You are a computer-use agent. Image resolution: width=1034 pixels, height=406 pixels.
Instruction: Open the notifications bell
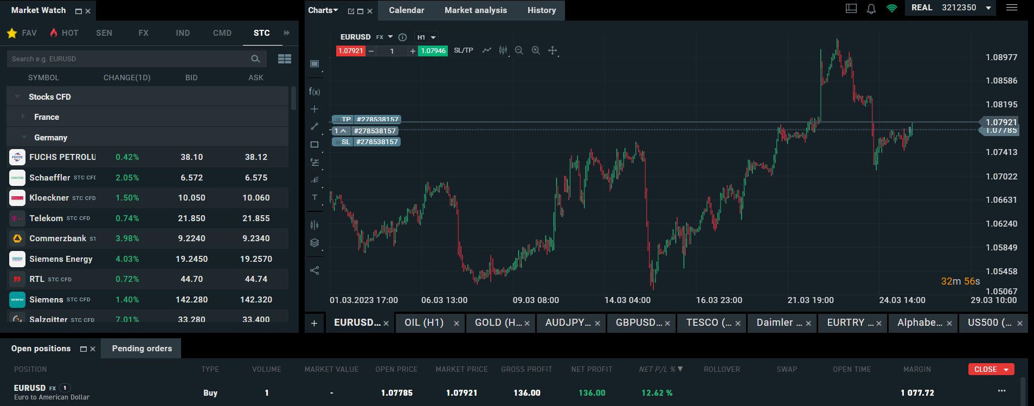[x=871, y=9]
